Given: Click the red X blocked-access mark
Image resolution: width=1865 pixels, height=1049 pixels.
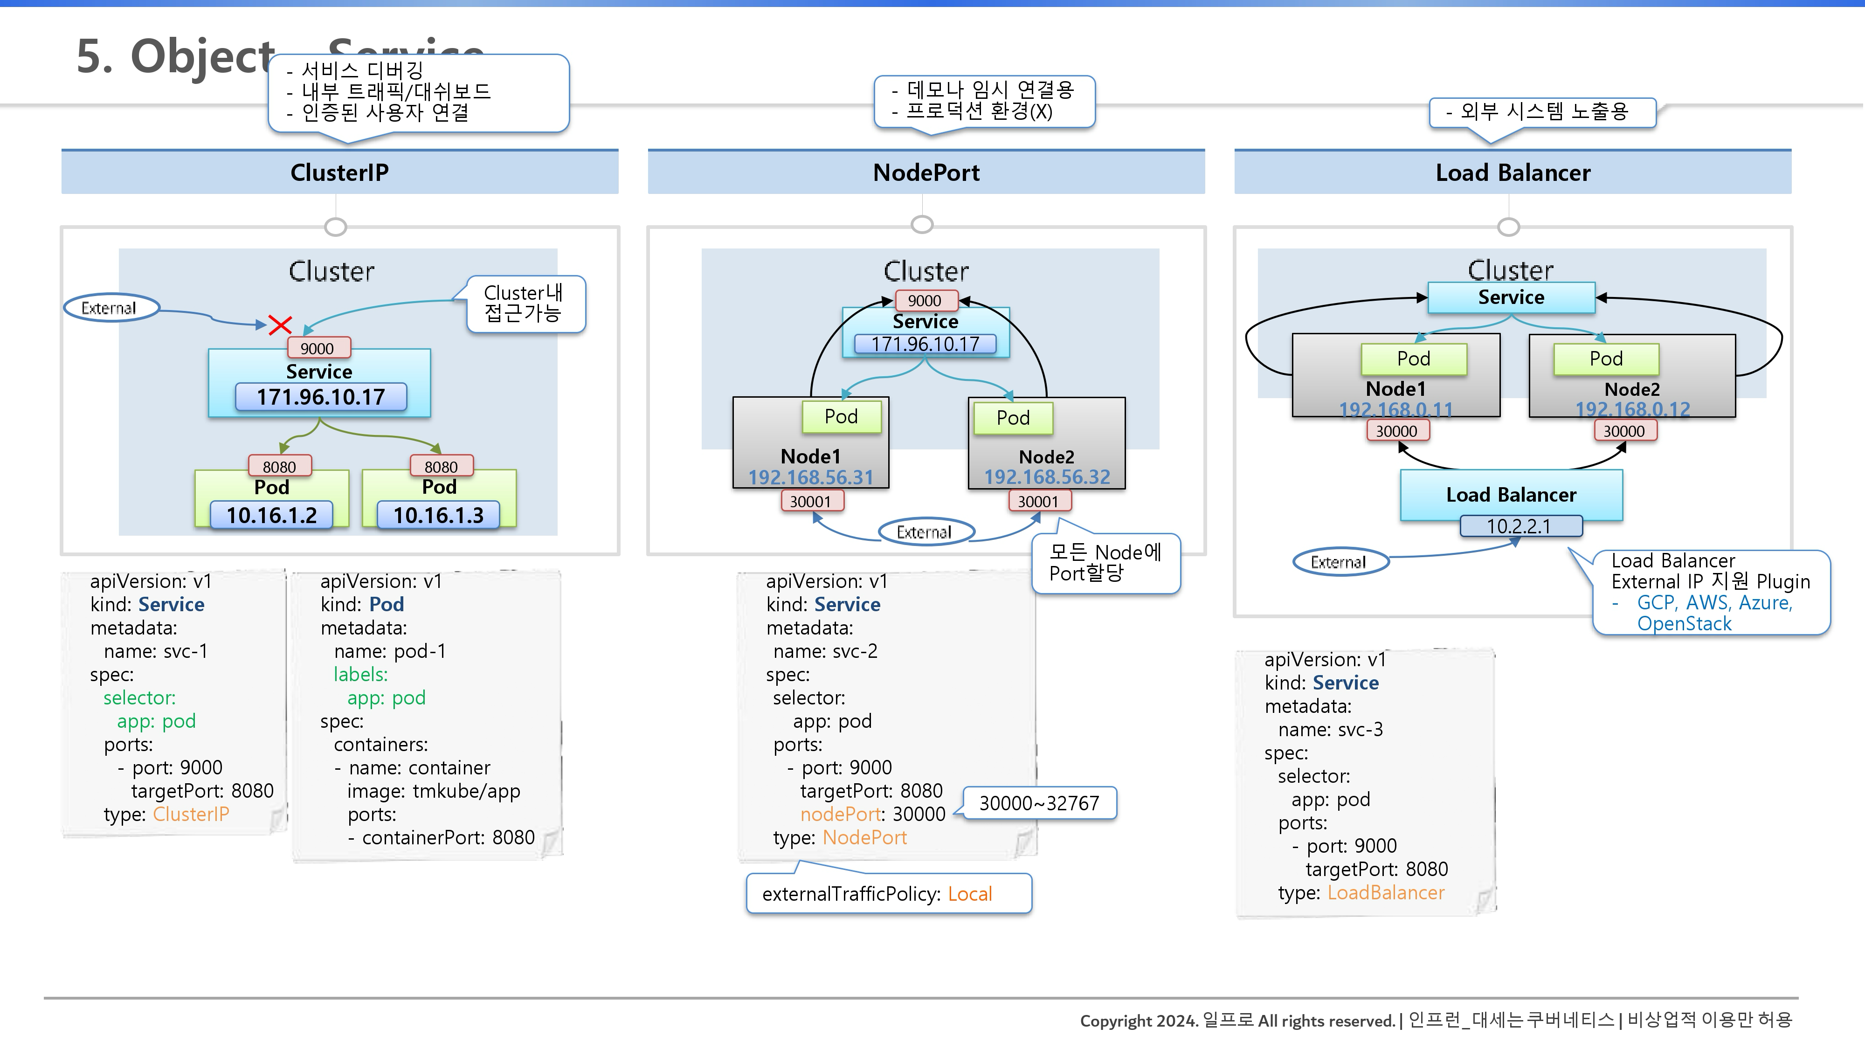Looking at the screenshot, I should tap(279, 325).
